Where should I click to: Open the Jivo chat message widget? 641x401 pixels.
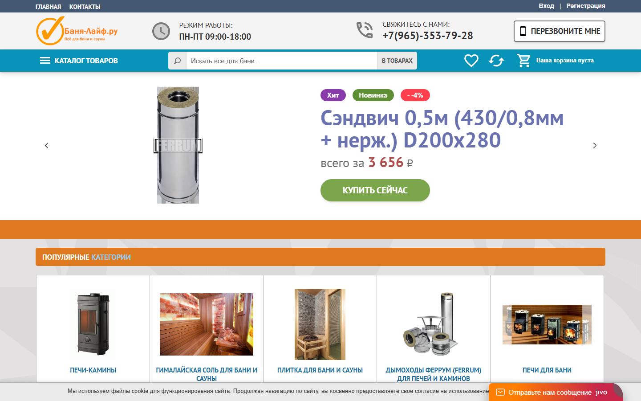[x=556, y=392]
